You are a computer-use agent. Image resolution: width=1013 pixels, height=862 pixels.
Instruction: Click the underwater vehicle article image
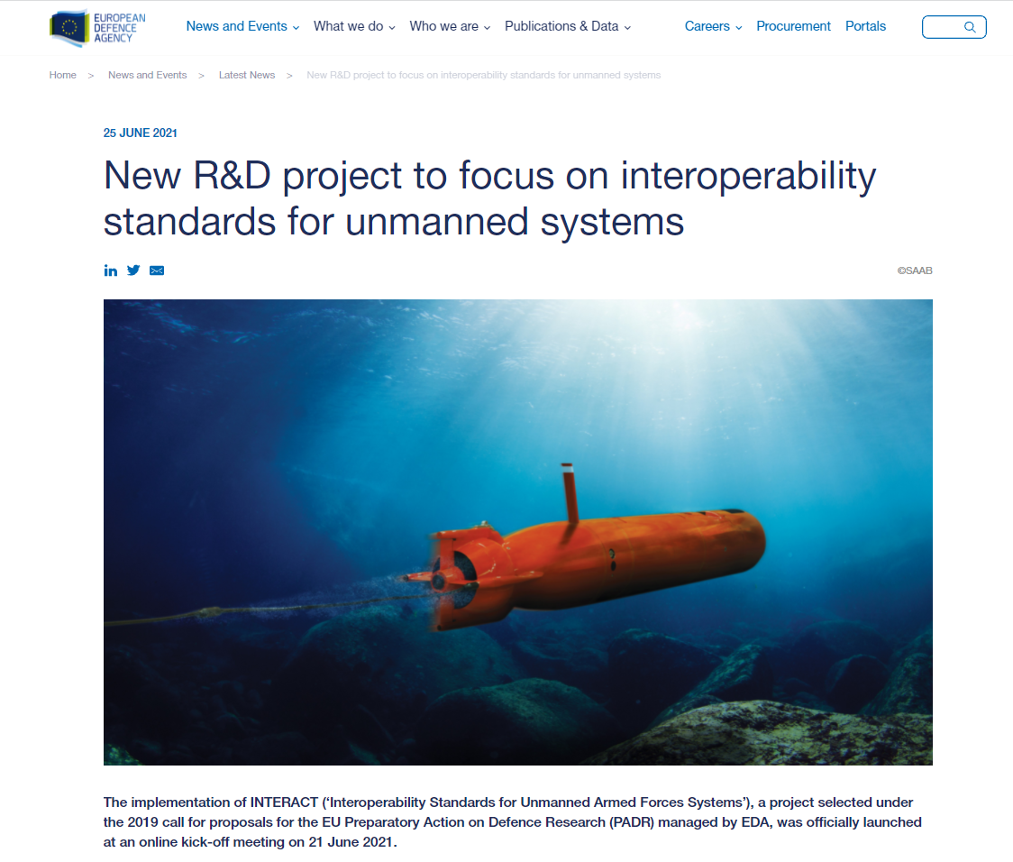click(x=518, y=532)
